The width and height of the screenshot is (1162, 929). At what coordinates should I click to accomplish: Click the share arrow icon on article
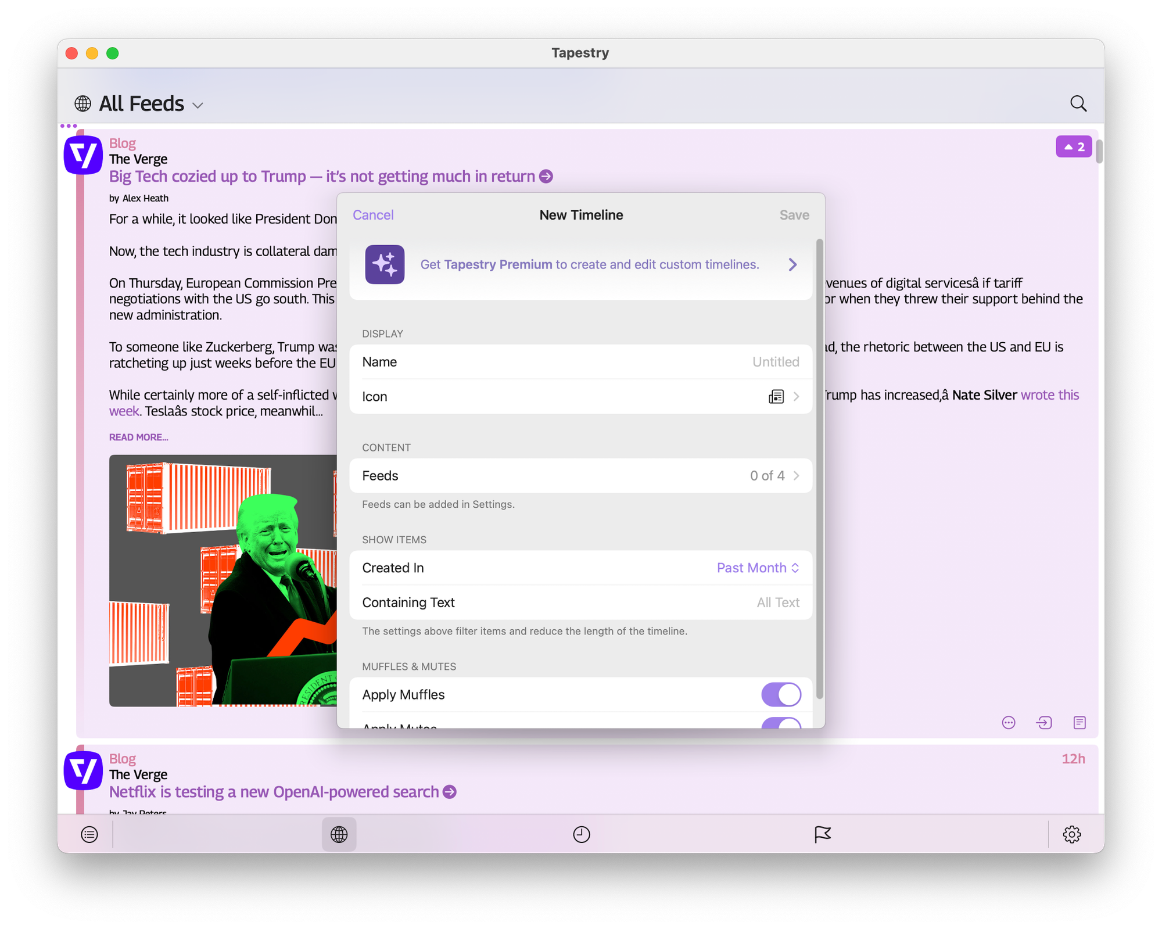click(1043, 722)
